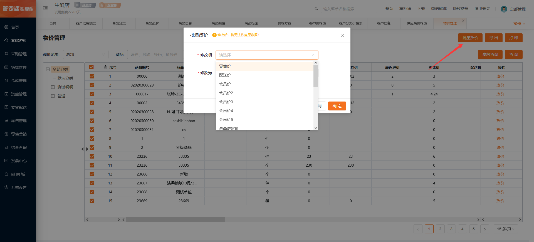Viewport: 534px width, 242px height.
Task: Select 配送价 from the dropdown list
Action: [264, 75]
